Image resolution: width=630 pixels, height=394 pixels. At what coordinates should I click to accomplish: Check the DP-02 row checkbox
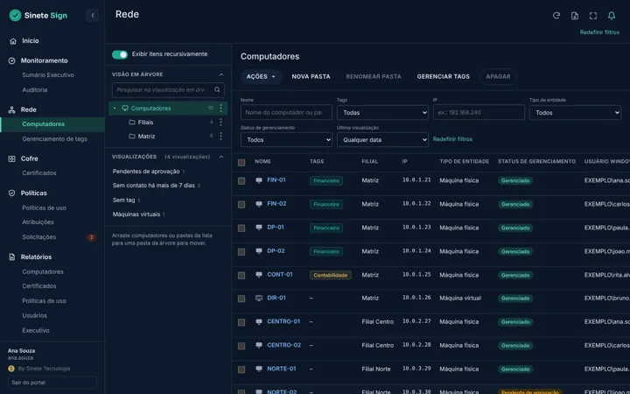[241, 251]
